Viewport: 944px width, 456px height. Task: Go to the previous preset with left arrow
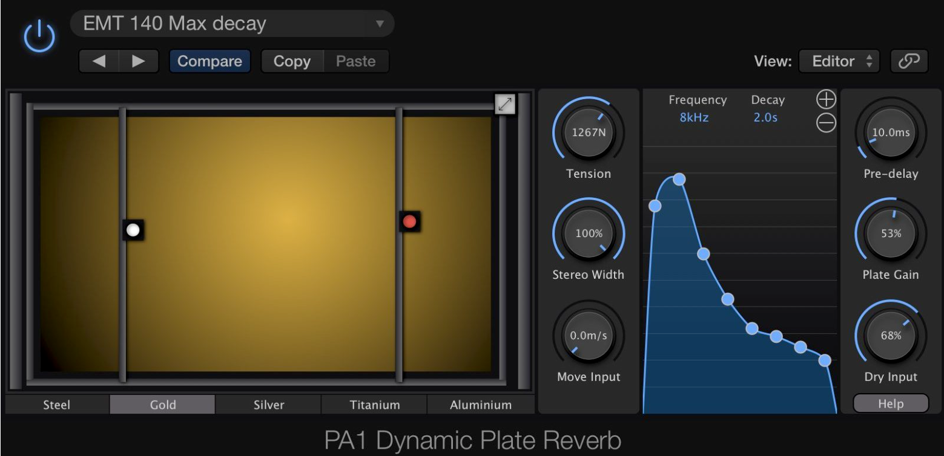coord(99,61)
